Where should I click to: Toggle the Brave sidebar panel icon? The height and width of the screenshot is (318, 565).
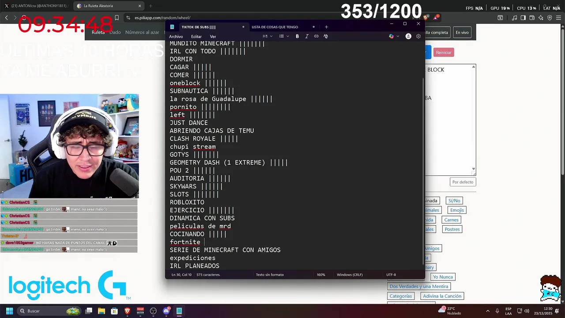(x=523, y=18)
